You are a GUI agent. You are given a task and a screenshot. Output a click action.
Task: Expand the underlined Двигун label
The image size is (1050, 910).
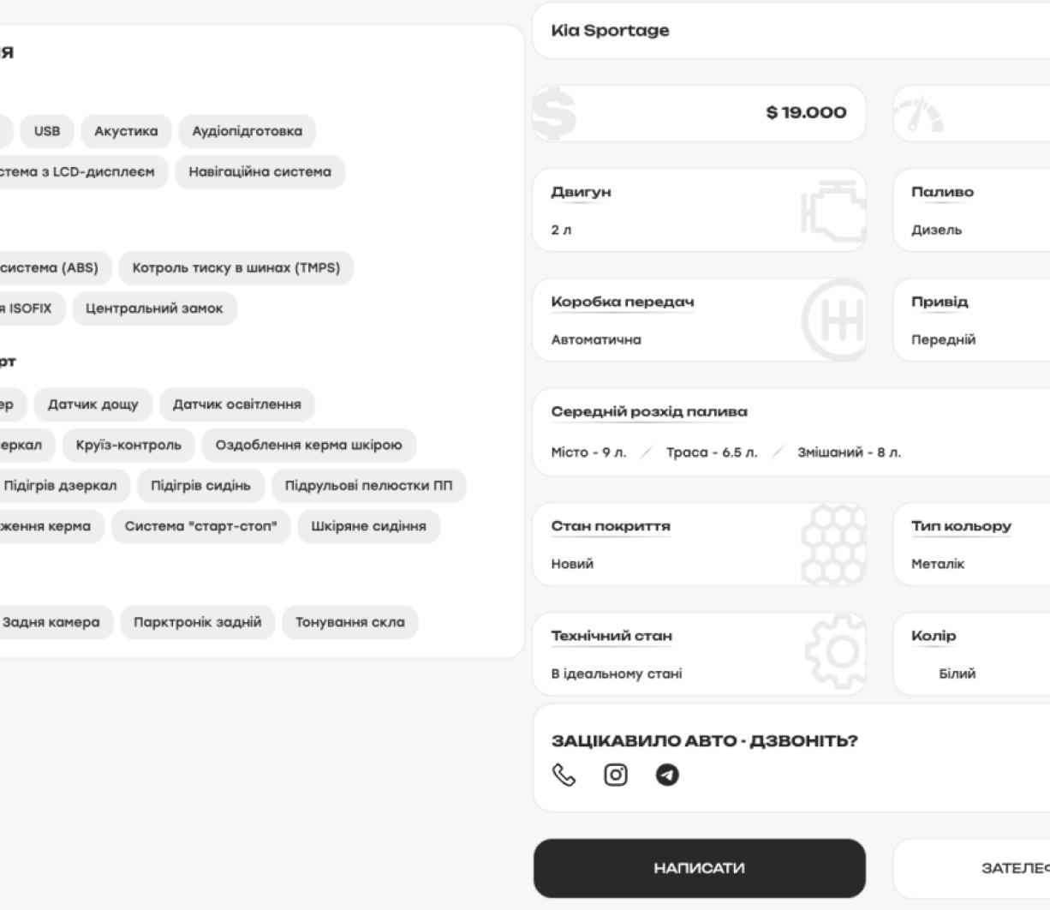click(x=582, y=192)
